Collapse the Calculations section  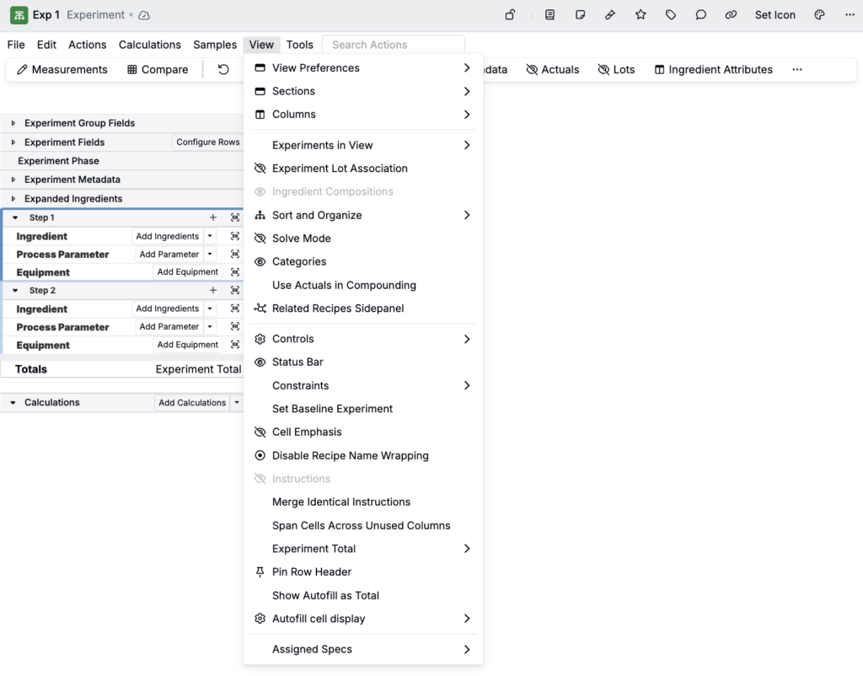[x=13, y=403]
